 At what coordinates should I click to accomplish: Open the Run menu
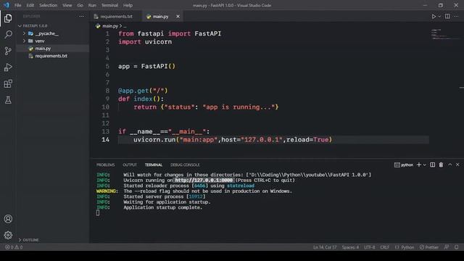[92, 5]
